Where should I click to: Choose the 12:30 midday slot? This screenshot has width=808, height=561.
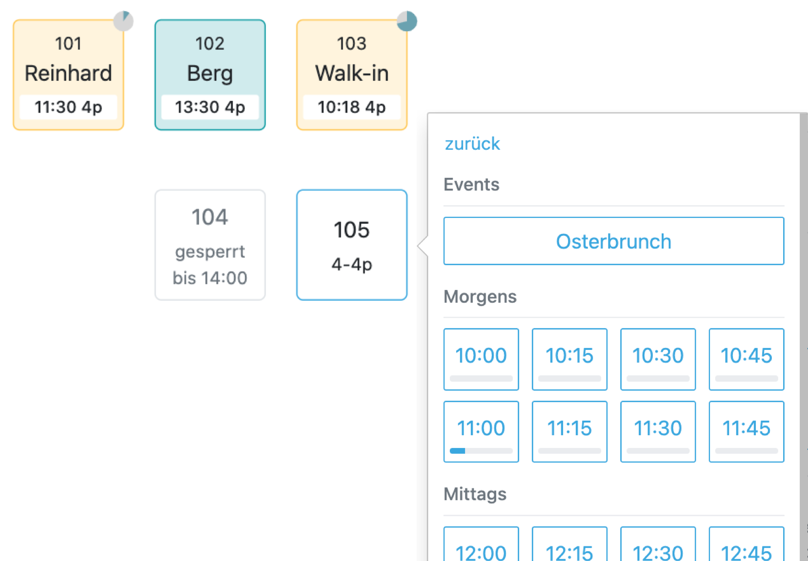point(658,544)
